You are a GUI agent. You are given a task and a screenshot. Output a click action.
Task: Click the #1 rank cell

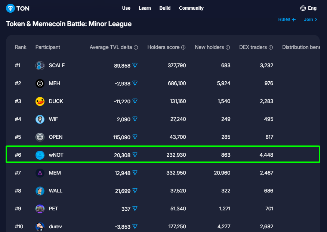tap(18, 66)
